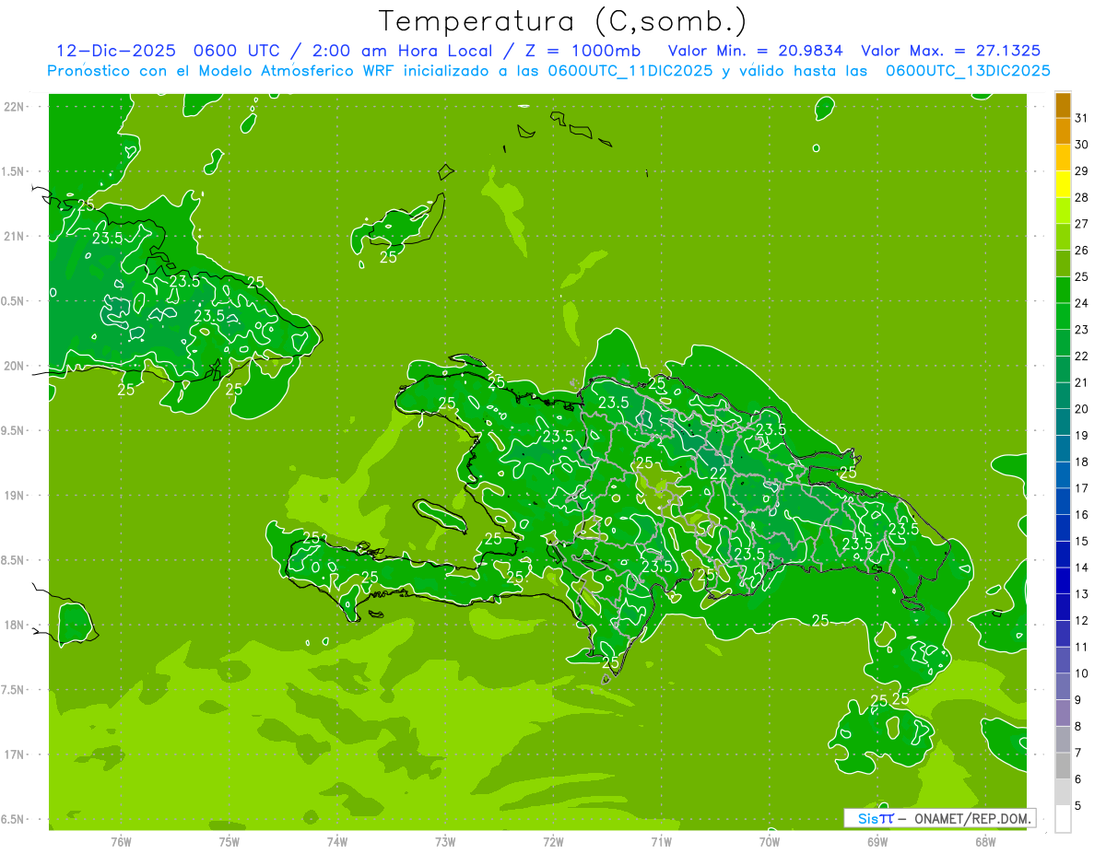Viewport: 1106px width, 854px height.
Task: Click the "Valor Max. = 27.1325" readout
Action: 949,51
